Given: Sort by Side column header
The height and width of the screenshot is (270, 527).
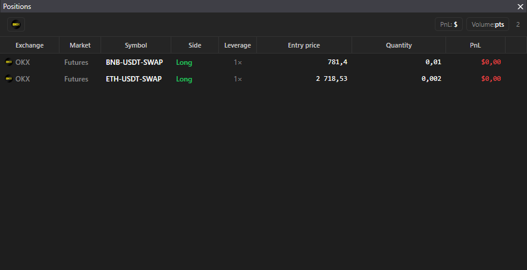Looking at the screenshot, I should (195, 45).
